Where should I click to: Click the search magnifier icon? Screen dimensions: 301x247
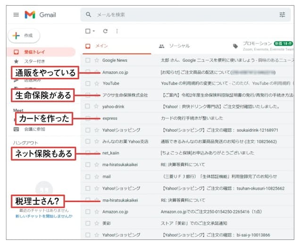point(88,15)
